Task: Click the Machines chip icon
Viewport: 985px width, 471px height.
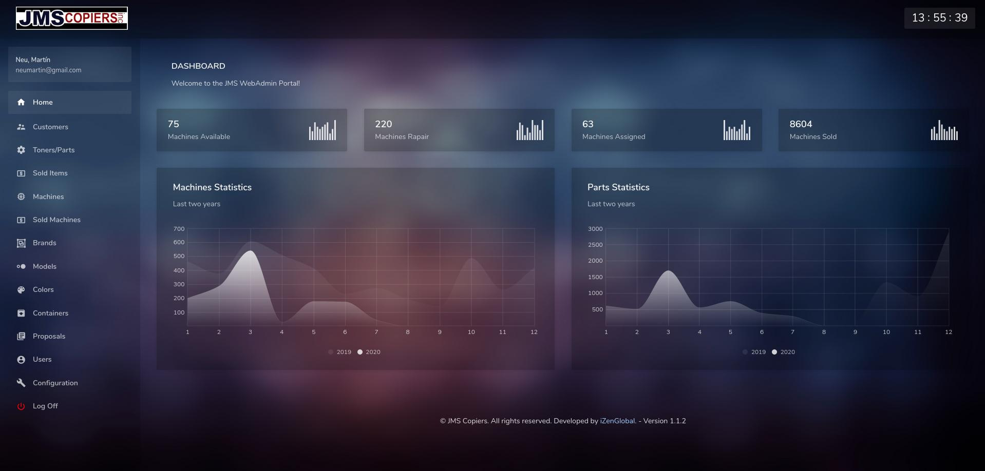Action: click(x=21, y=197)
